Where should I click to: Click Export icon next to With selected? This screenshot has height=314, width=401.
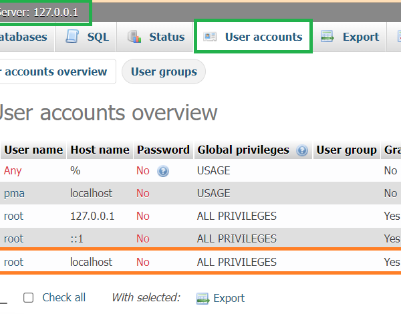tap(203, 298)
